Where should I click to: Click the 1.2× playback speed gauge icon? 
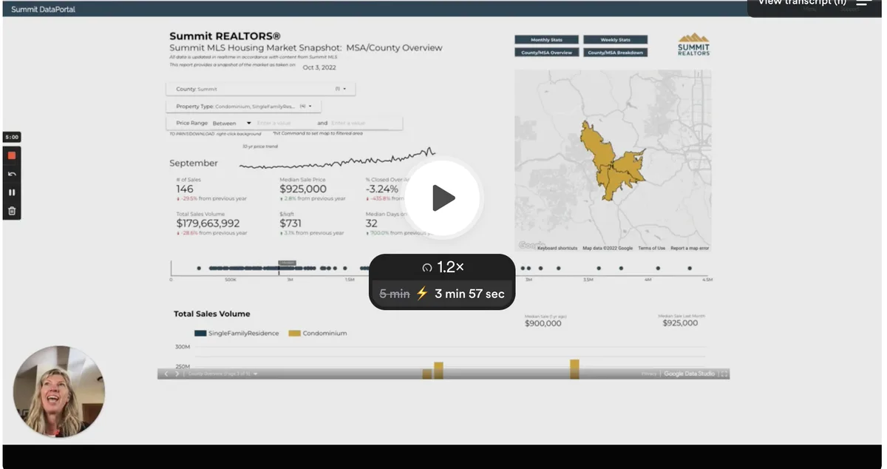tap(427, 268)
